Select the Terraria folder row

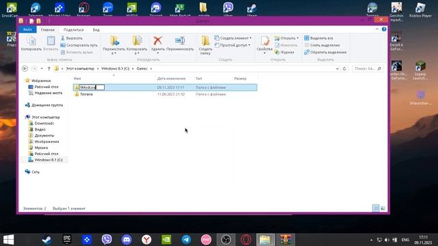click(165, 94)
